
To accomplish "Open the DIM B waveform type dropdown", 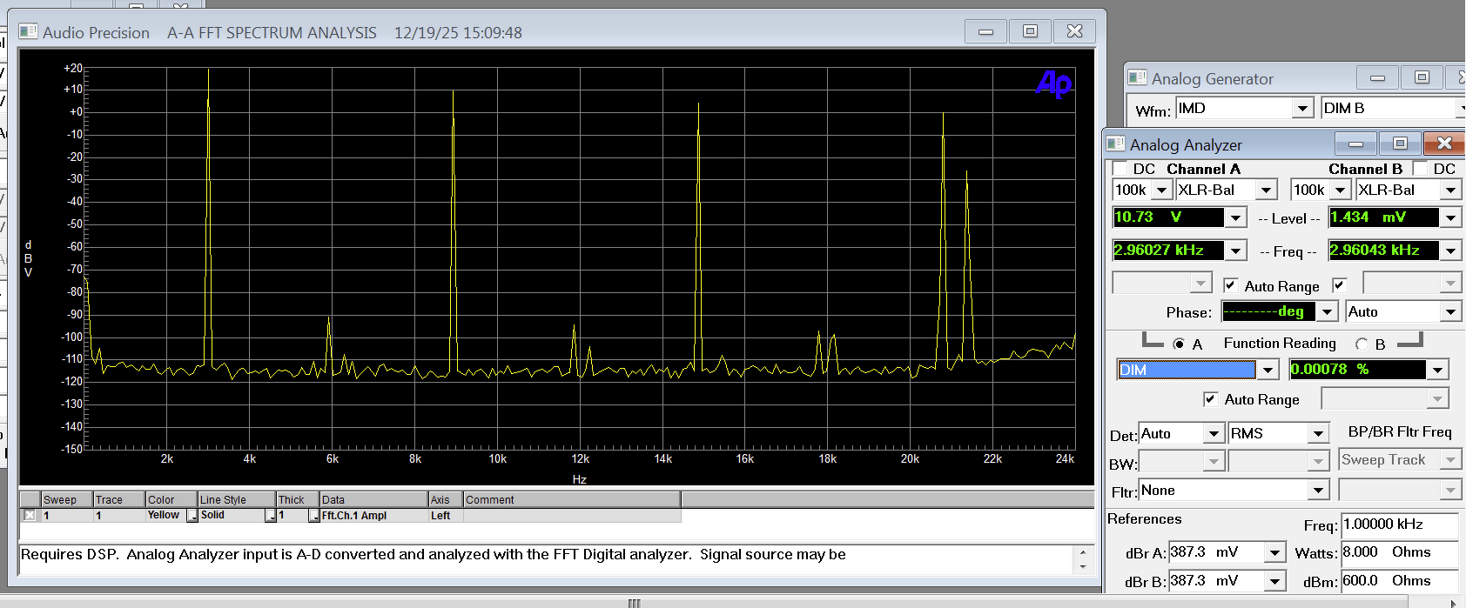I will [x=1460, y=109].
